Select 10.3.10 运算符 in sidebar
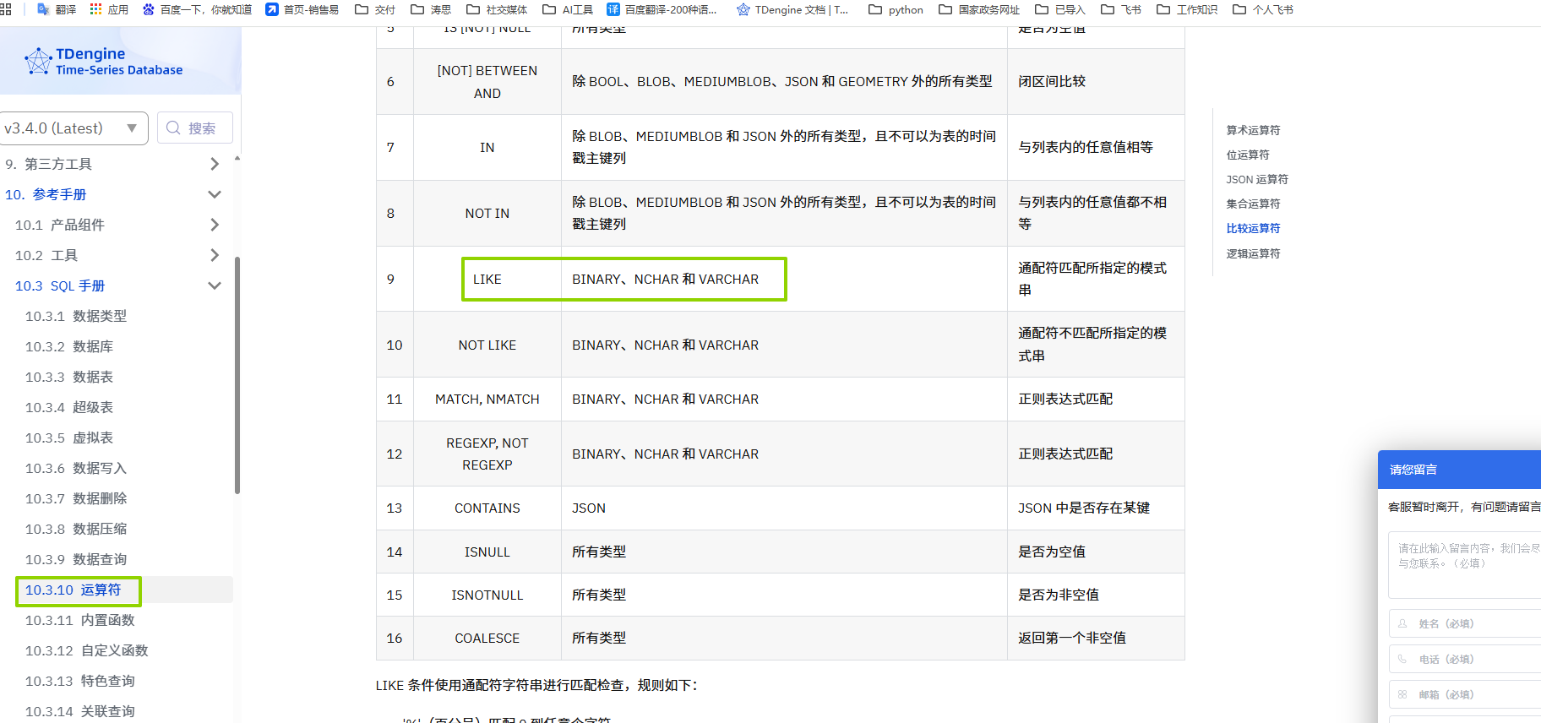 pos(74,590)
